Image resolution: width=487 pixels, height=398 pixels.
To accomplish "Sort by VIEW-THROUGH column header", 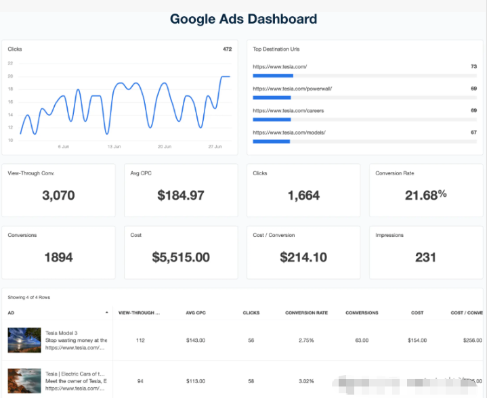I will click(139, 313).
